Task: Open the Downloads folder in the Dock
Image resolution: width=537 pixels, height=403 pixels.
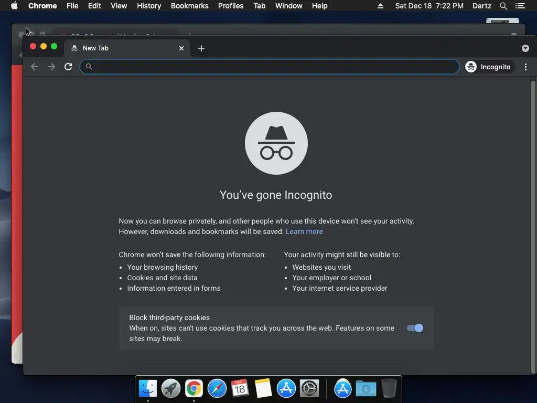Action: pyautogui.click(x=366, y=389)
